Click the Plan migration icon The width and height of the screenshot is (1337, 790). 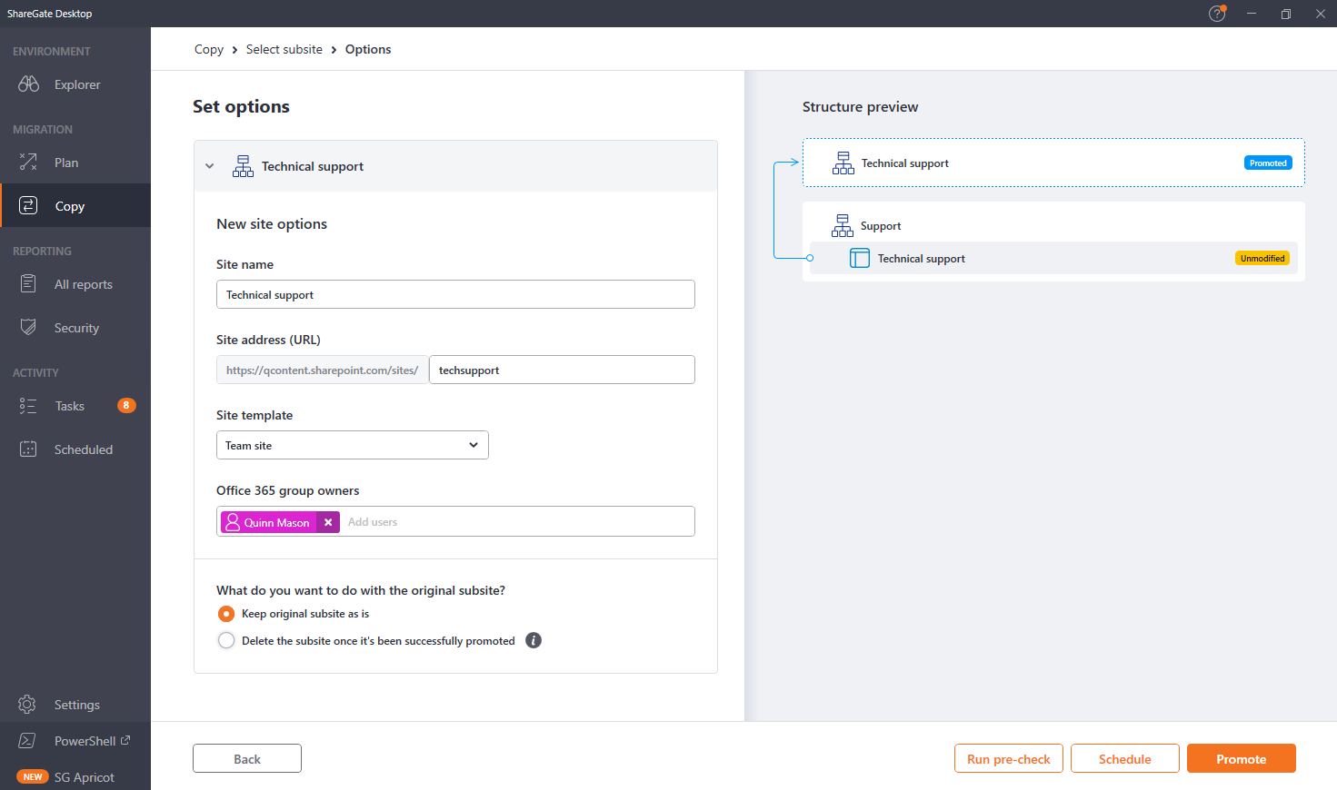point(28,163)
